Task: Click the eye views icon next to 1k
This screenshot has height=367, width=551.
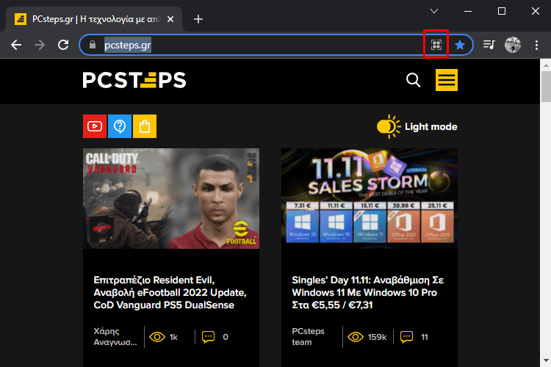Action: tap(157, 337)
